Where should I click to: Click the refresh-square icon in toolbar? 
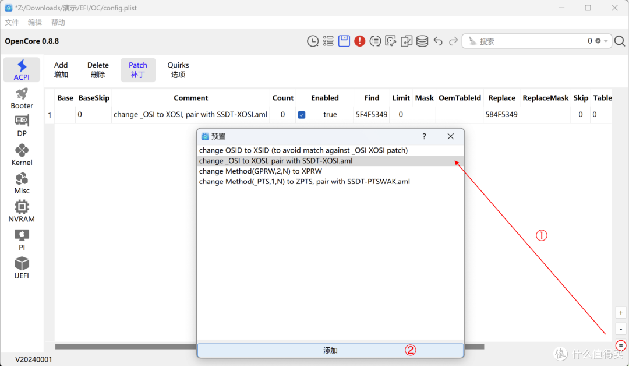pos(390,41)
